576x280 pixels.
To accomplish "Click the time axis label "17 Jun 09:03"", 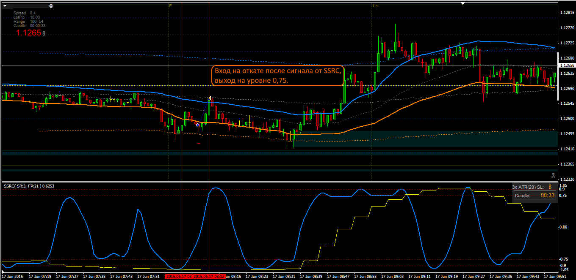I will [392, 277].
